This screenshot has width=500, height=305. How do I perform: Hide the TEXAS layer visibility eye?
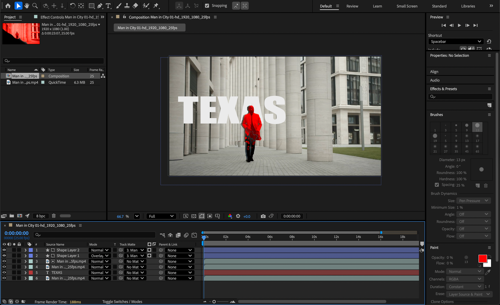(x=4, y=272)
